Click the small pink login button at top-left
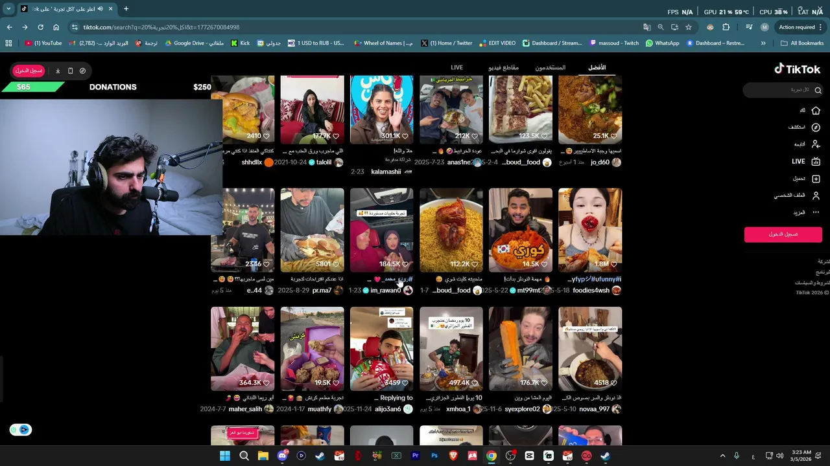The height and width of the screenshot is (466, 830). [x=29, y=71]
